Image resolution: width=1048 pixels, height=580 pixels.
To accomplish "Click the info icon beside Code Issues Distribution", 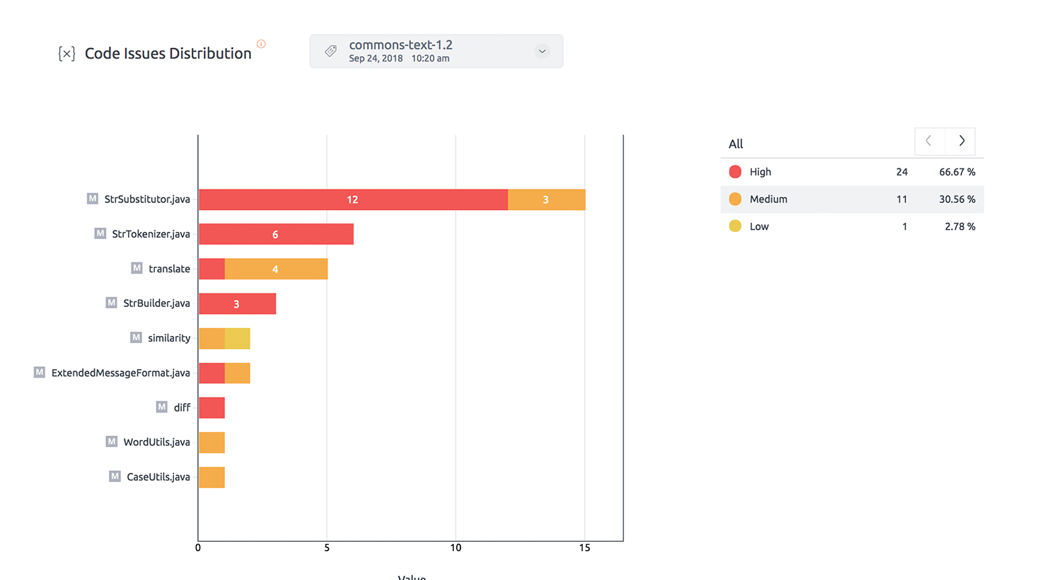I will pyautogui.click(x=261, y=44).
